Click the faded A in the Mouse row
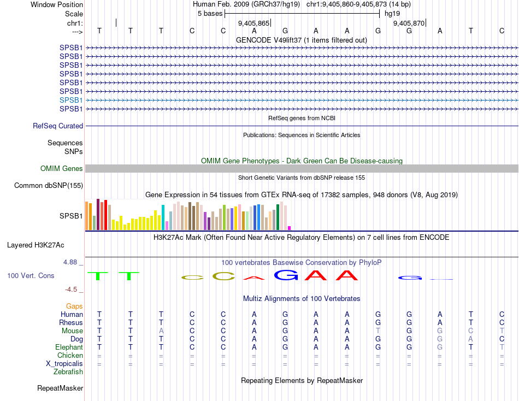 point(161,331)
